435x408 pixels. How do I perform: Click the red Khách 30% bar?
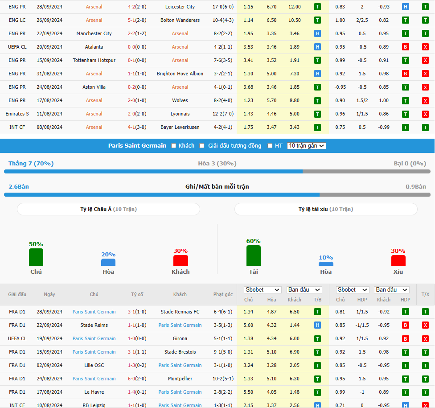[181, 260]
